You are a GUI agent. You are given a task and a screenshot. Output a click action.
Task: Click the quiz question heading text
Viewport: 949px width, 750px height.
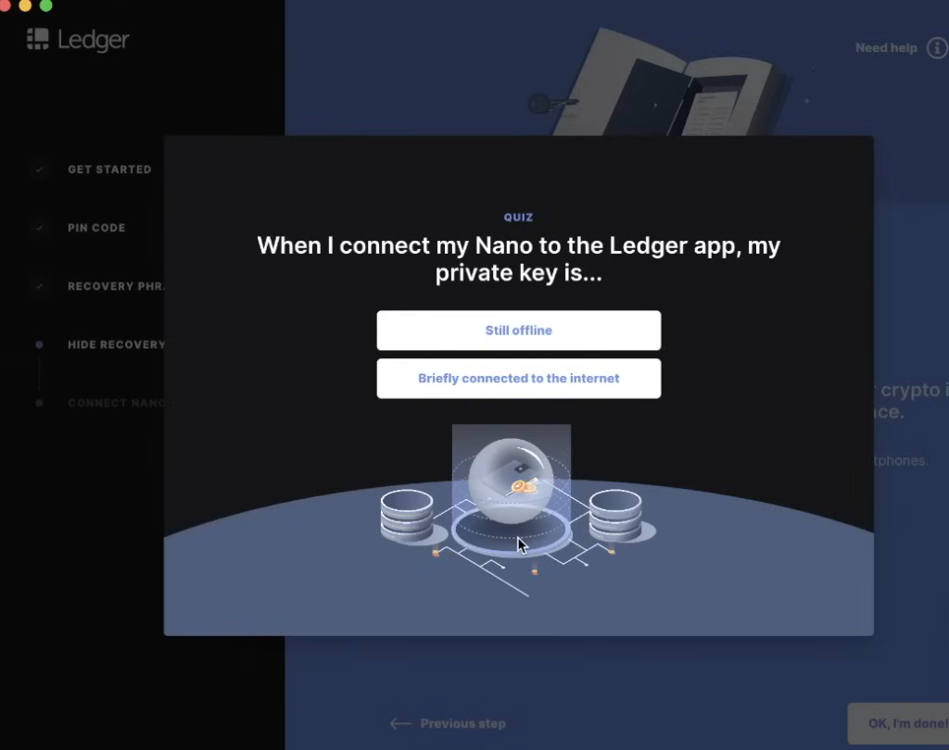pyautogui.click(x=519, y=259)
